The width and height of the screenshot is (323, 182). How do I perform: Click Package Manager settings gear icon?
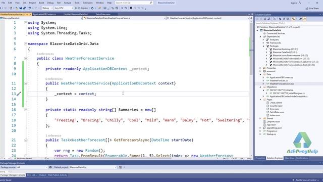point(50,167)
